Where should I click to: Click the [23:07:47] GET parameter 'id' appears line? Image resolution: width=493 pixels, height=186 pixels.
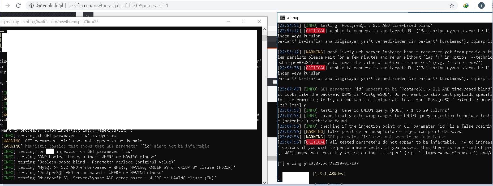385,89
